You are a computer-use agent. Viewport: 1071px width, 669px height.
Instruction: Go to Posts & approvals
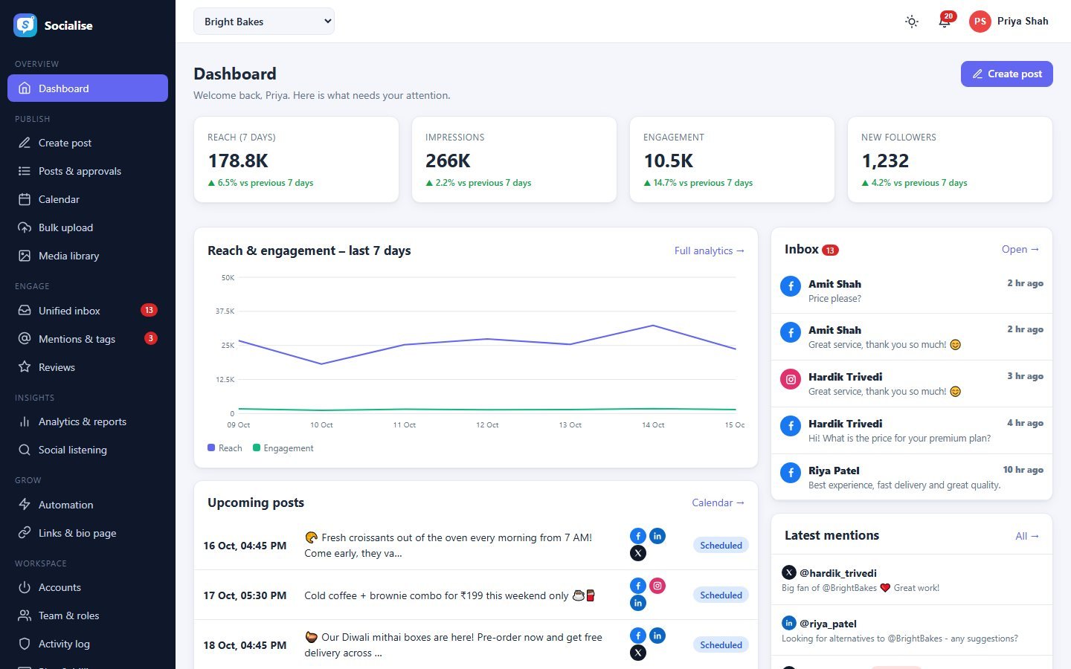pyautogui.click(x=88, y=171)
